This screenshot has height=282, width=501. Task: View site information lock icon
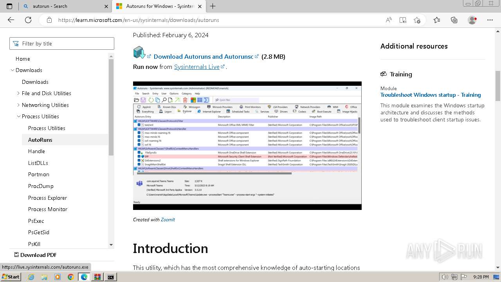49,20
